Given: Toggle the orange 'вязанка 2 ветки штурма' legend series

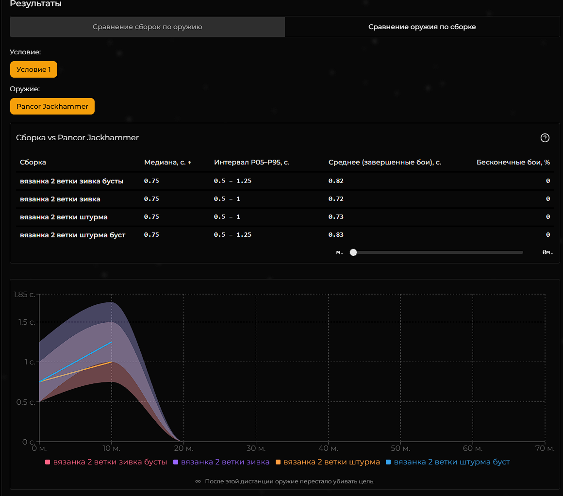Looking at the screenshot, I should click(327, 462).
